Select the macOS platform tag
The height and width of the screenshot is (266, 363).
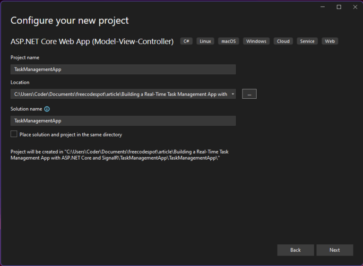pos(228,41)
